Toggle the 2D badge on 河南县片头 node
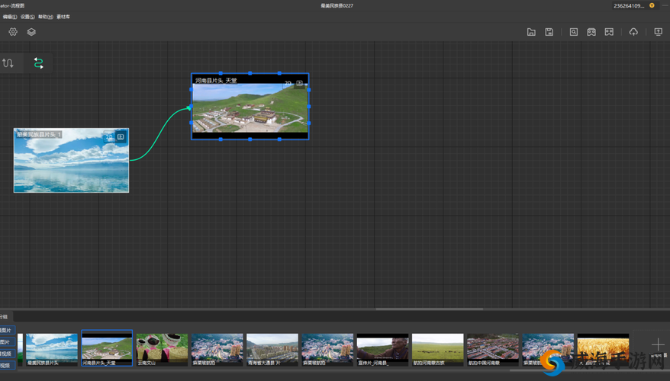This screenshot has width=670, height=381. pos(288,83)
